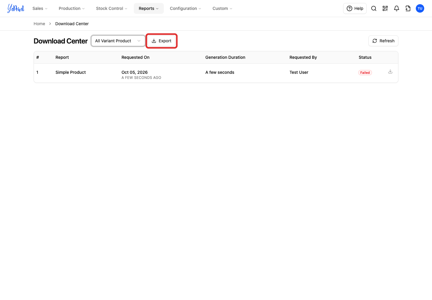Open the Sales menu
The image size is (432, 300).
click(40, 8)
